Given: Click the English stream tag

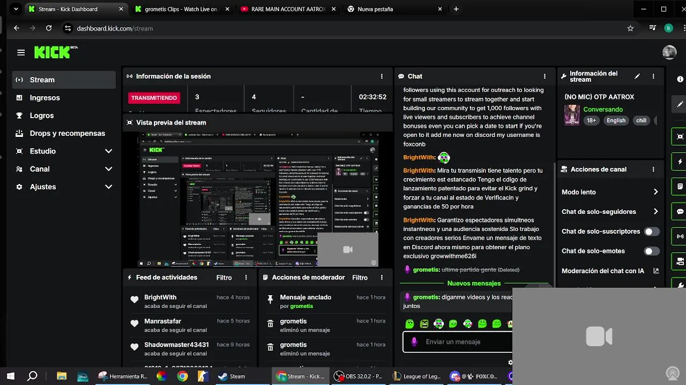Looking at the screenshot, I should [x=616, y=121].
